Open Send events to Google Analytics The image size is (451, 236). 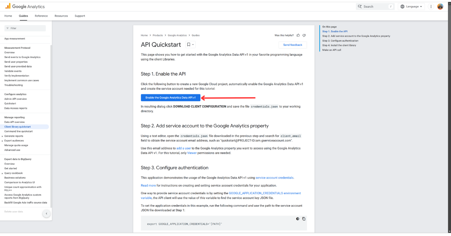tap(22, 57)
